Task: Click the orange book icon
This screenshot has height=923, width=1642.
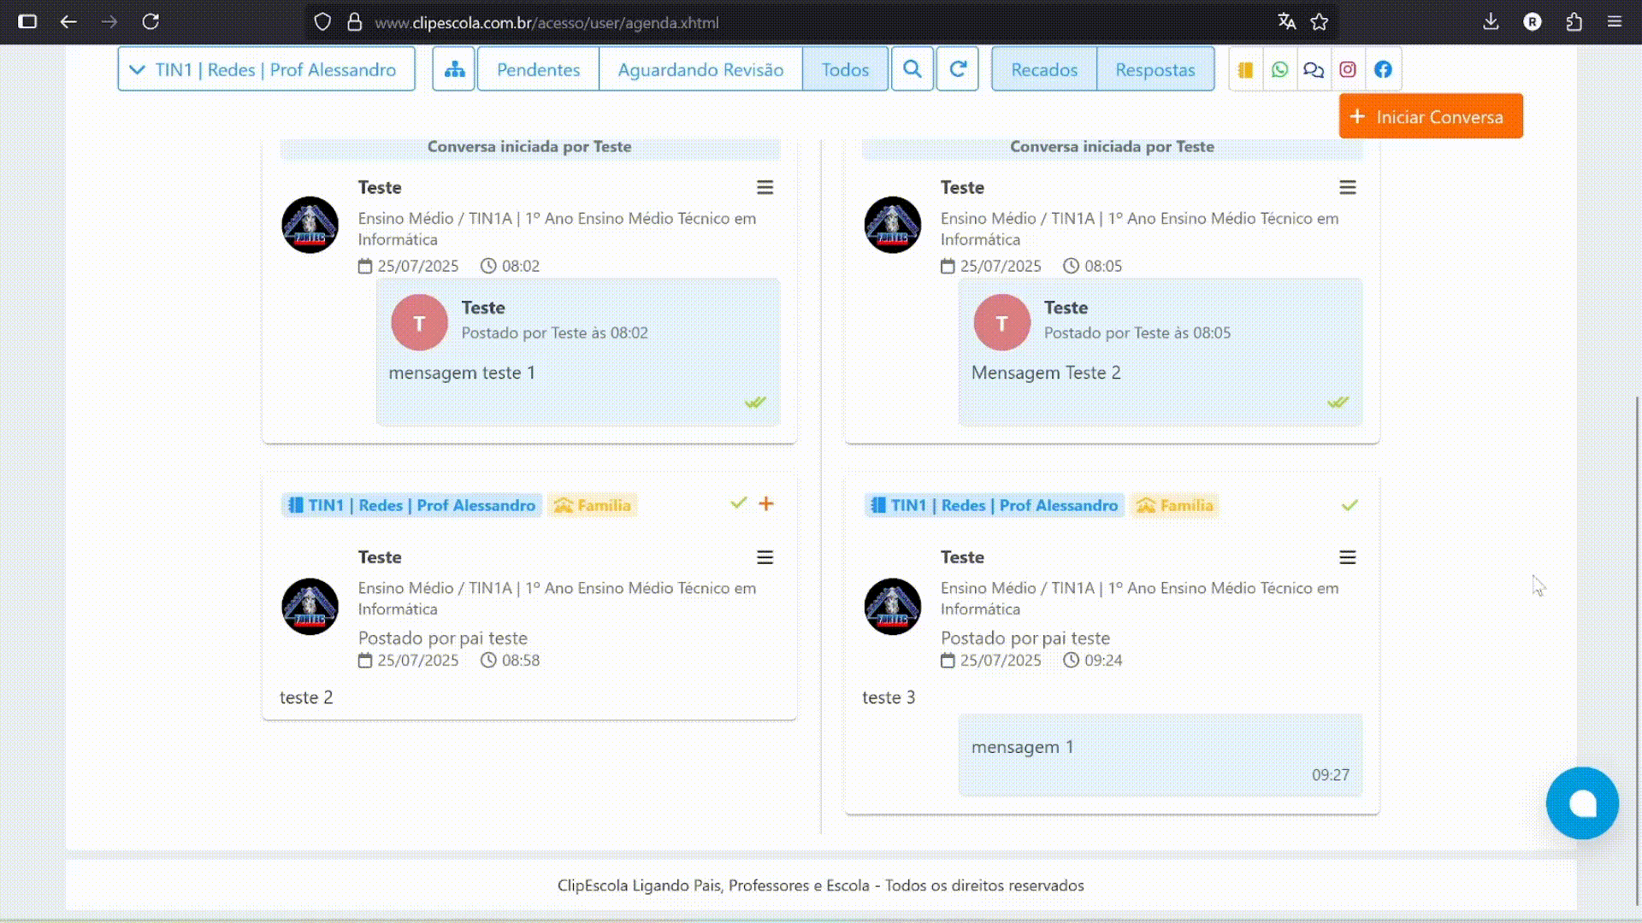Action: pyautogui.click(x=1245, y=69)
